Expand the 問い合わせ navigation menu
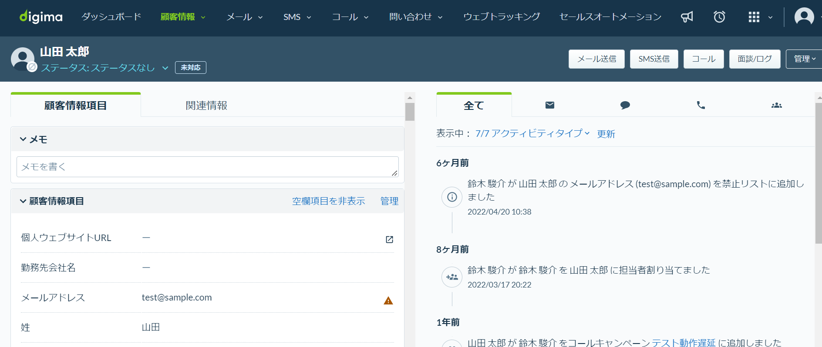The width and height of the screenshot is (822, 347). (416, 17)
